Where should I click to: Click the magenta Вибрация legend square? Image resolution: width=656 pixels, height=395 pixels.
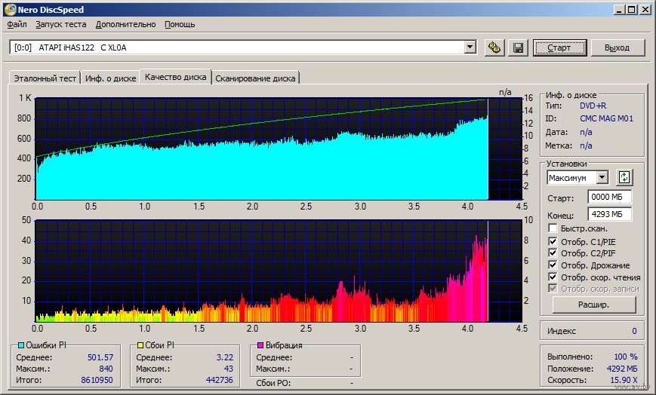(260, 345)
